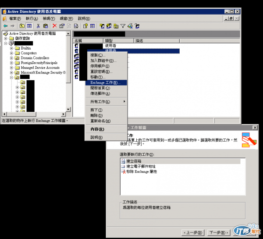Click the Cut scissors toolbar icon

(x=38, y=26)
